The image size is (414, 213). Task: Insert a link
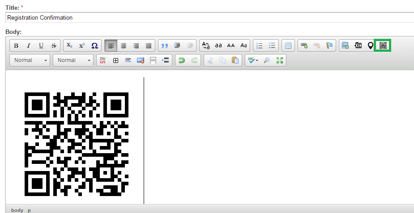pos(304,46)
